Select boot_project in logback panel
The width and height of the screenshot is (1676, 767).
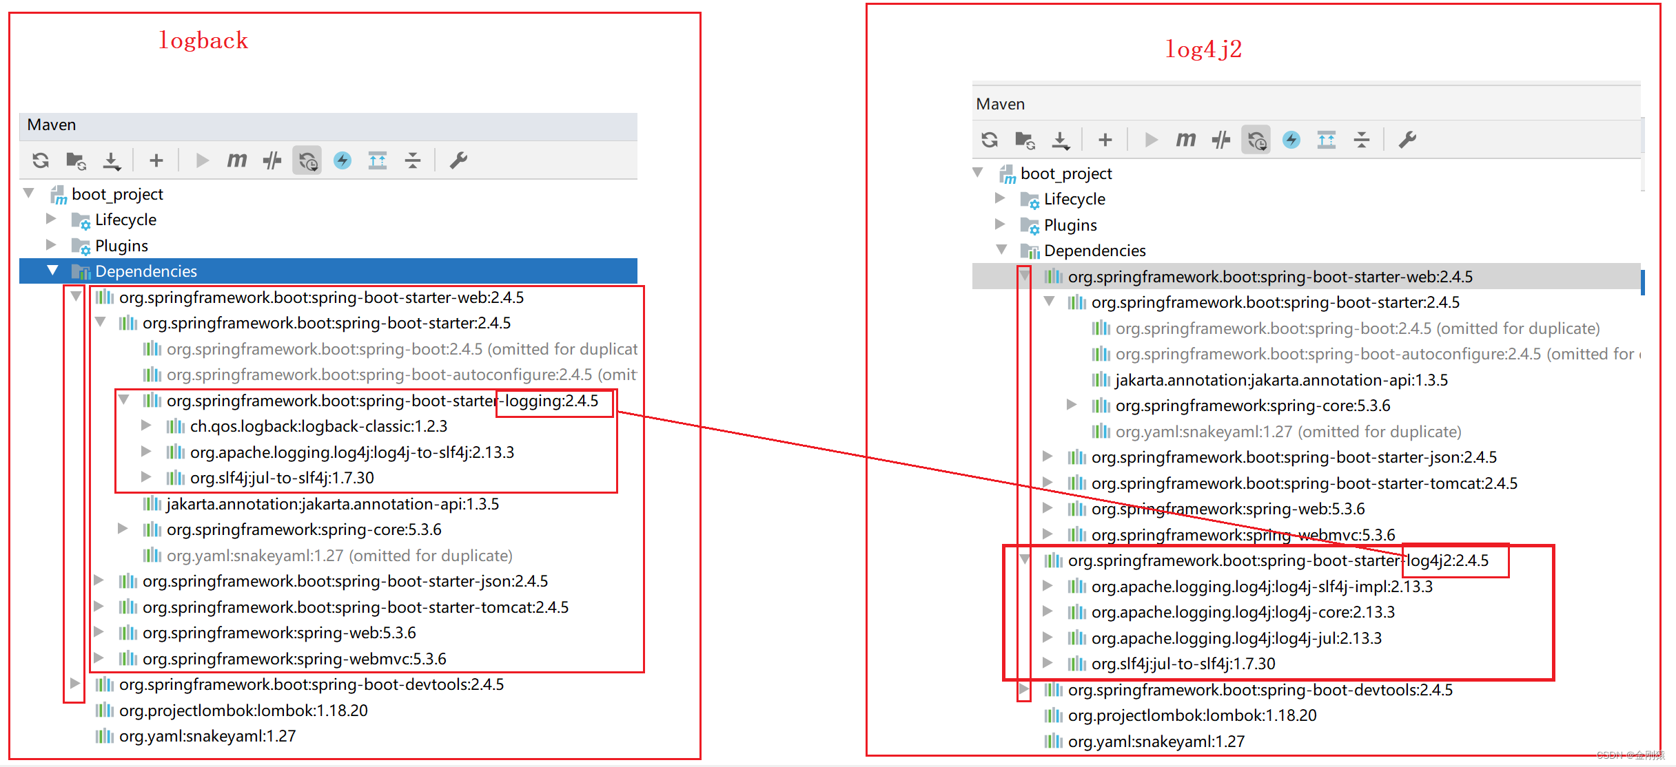117,194
